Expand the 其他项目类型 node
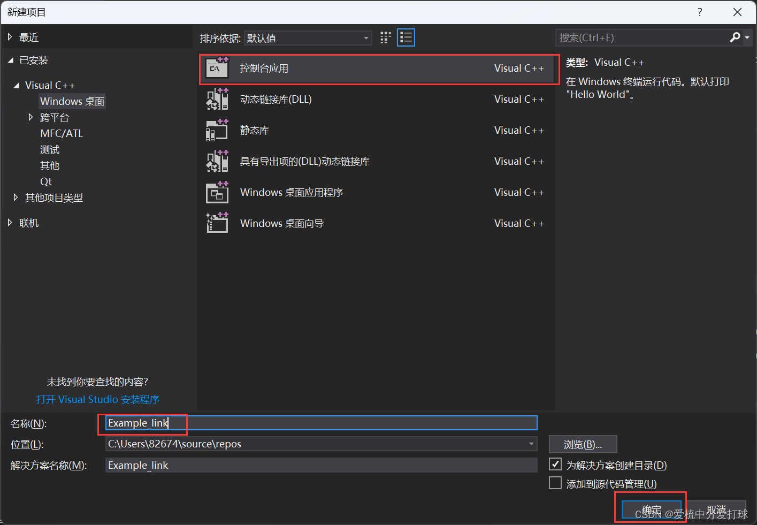 point(16,197)
